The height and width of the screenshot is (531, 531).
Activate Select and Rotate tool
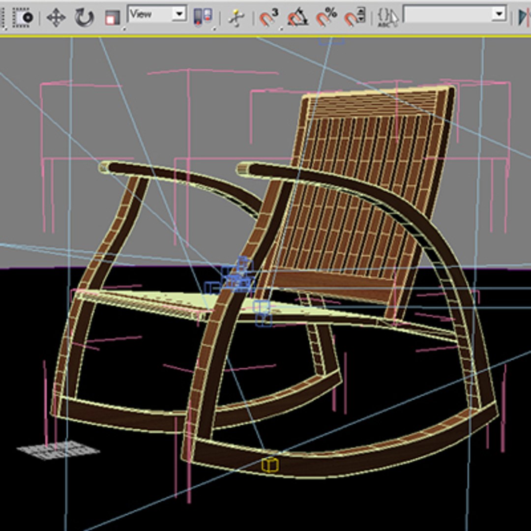[84, 17]
